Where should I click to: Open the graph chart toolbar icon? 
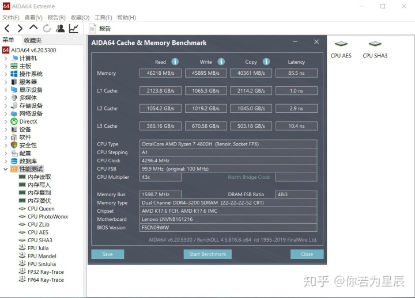74,28
